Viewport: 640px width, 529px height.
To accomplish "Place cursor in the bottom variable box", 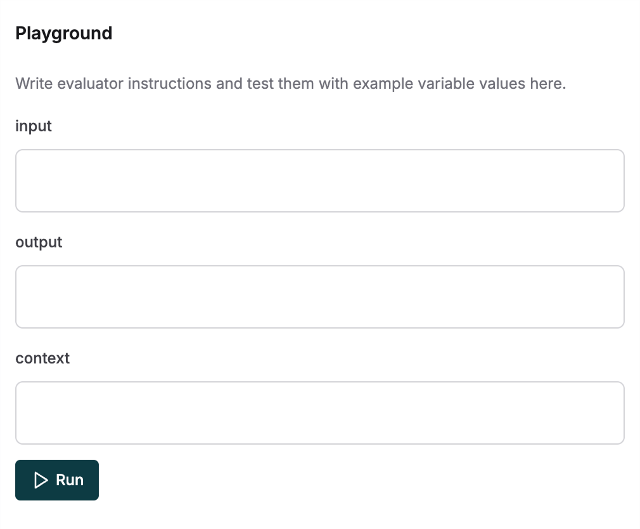I will click(319, 412).
